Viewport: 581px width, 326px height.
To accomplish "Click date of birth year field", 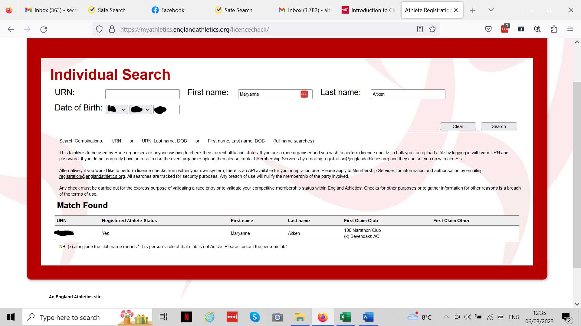I will pyautogui.click(x=166, y=109).
